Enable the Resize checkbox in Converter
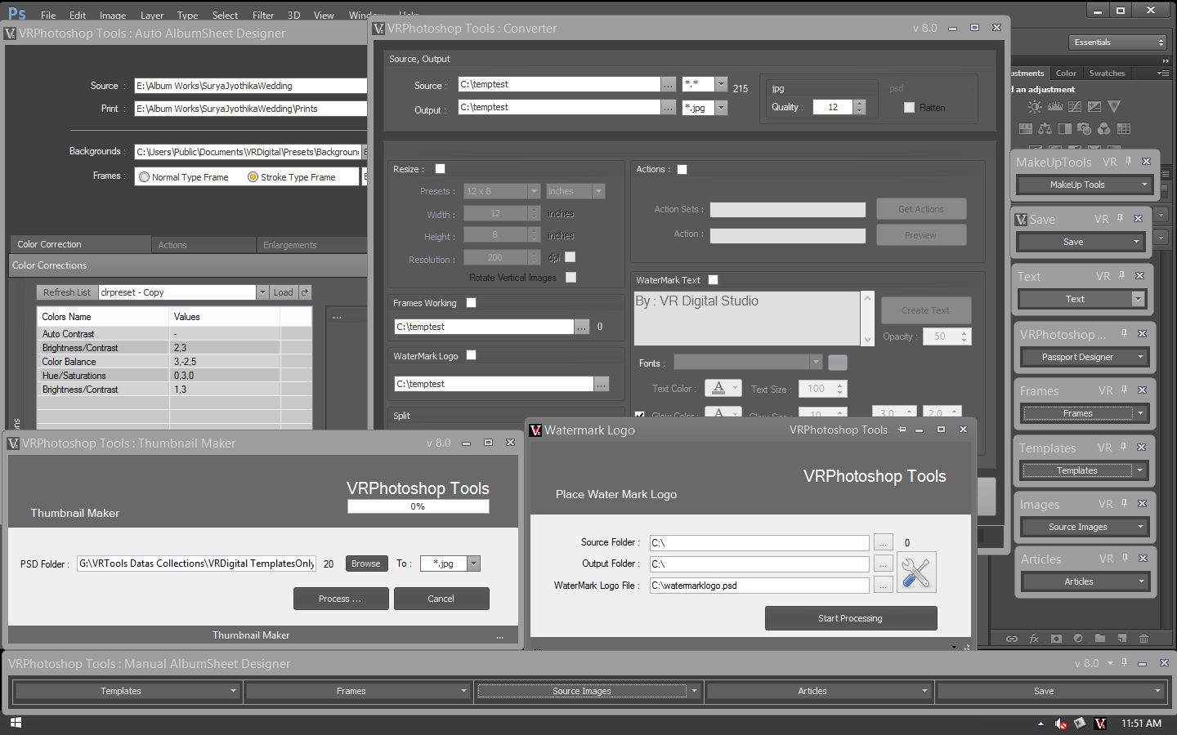 tap(440, 168)
